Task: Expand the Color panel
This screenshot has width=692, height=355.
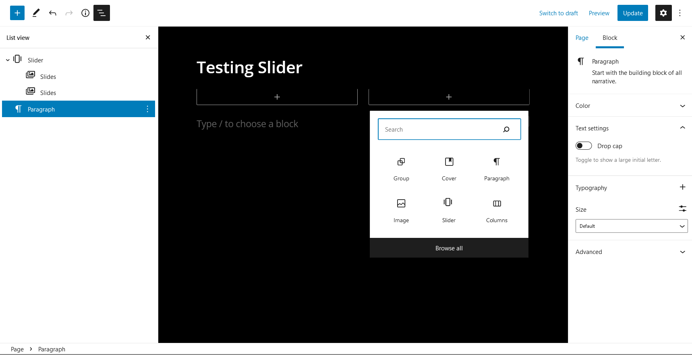Action: pos(630,106)
